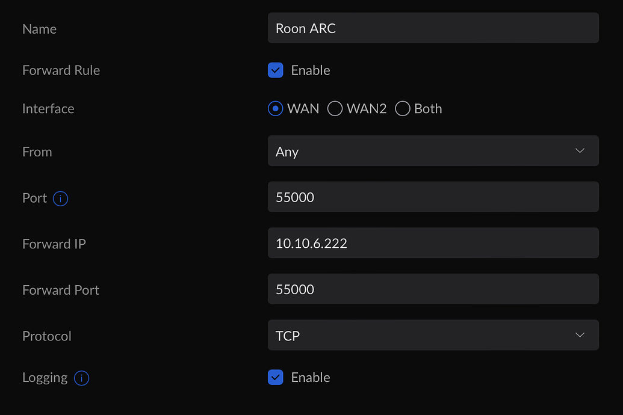This screenshot has width=623, height=415.
Task: Select TCP in the Protocol box
Action: (287, 335)
